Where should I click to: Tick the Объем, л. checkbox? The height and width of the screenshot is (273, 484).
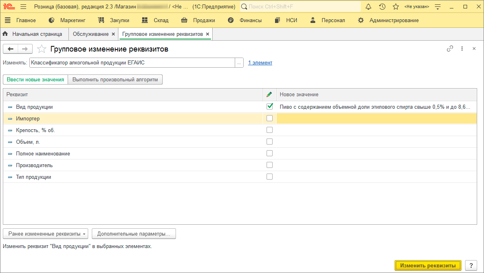(x=270, y=142)
